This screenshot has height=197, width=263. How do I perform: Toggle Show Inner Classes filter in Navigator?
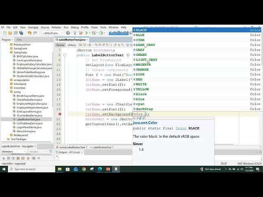[x=23, y=158]
